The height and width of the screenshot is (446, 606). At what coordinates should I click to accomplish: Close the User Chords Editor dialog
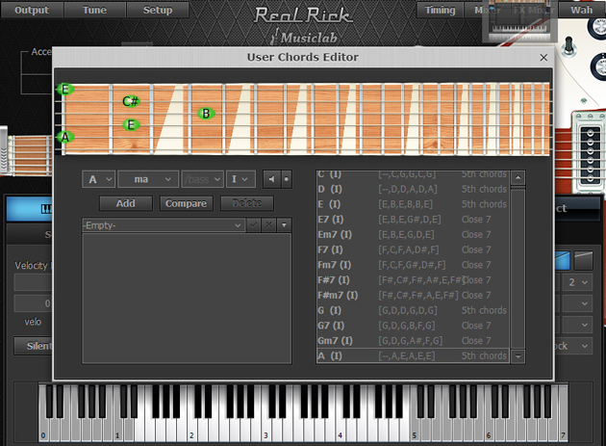(543, 57)
